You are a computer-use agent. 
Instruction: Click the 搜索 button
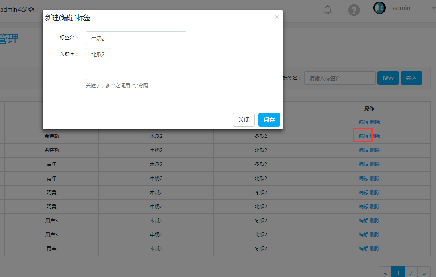click(x=388, y=78)
